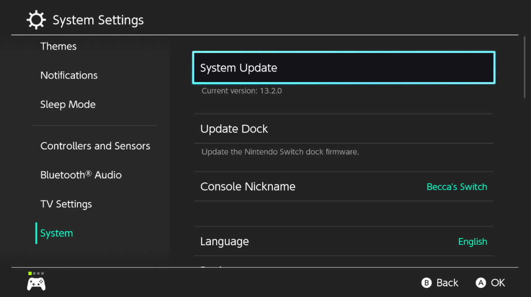Go to Sleep Mode settings

pos(68,105)
